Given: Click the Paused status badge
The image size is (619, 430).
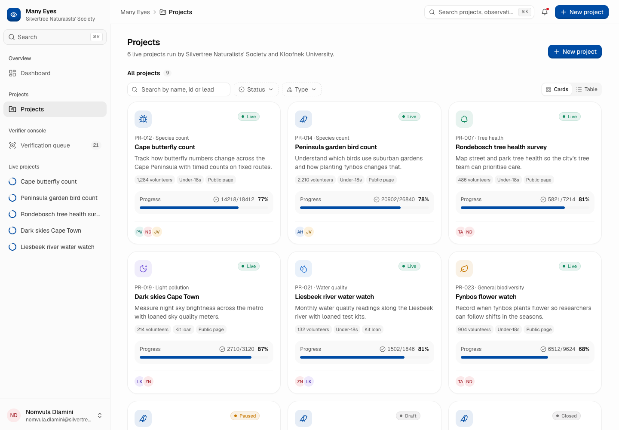Looking at the screenshot, I should pyautogui.click(x=245, y=416).
